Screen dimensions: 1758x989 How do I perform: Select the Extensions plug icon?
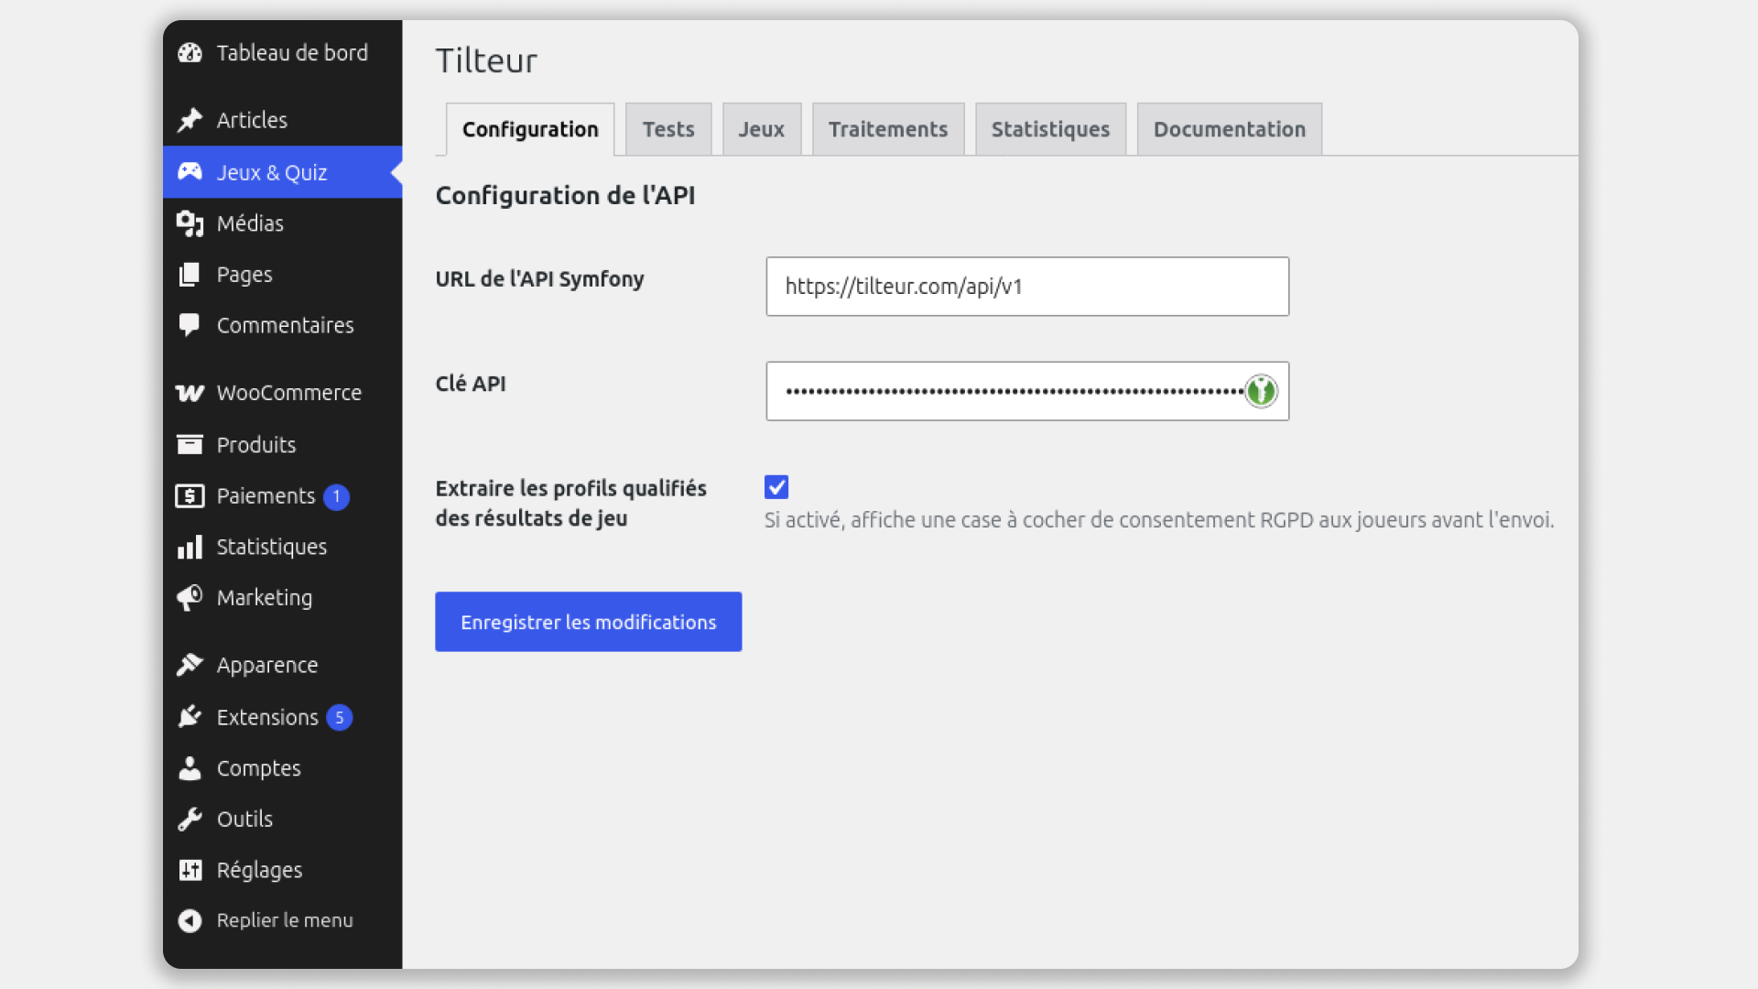tap(190, 717)
